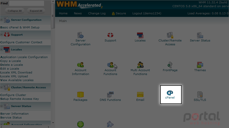Screen dimensions: 229x128
Task: Open the Server Status icon in Main
Action: pyautogui.click(x=200, y=35)
